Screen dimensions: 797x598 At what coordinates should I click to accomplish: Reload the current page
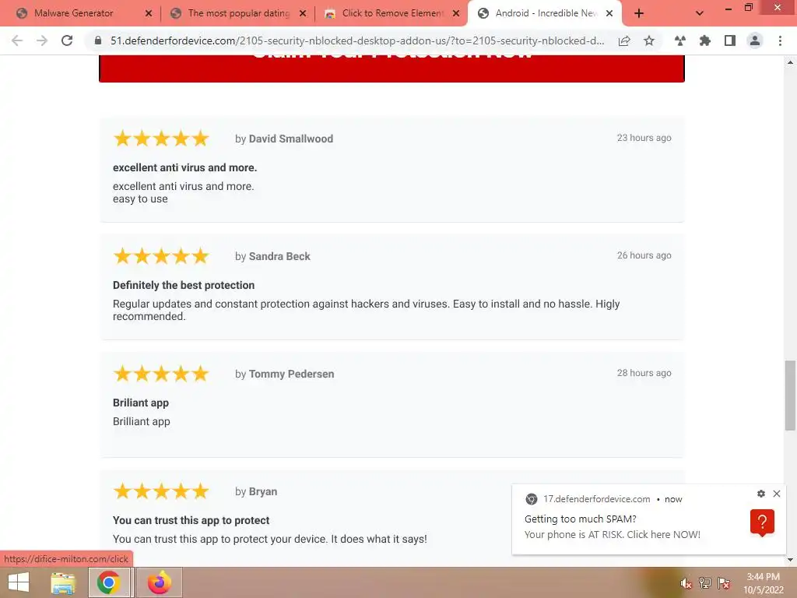[x=67, y=40]
